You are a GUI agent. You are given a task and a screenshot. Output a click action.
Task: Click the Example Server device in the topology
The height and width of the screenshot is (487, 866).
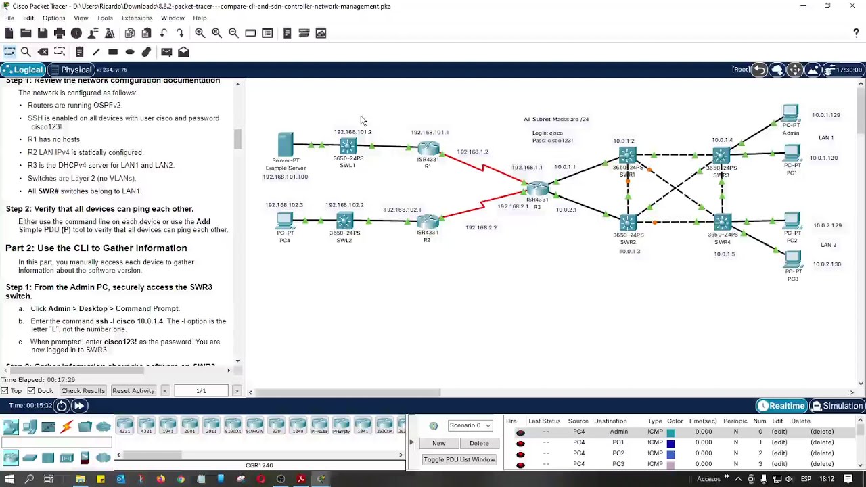[x=285, y=145]
